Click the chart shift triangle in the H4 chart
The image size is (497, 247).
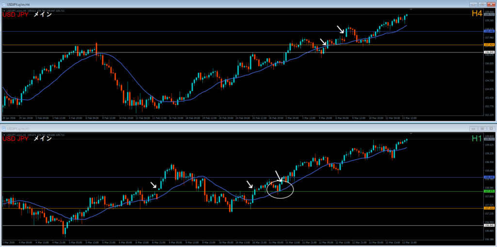411,10
